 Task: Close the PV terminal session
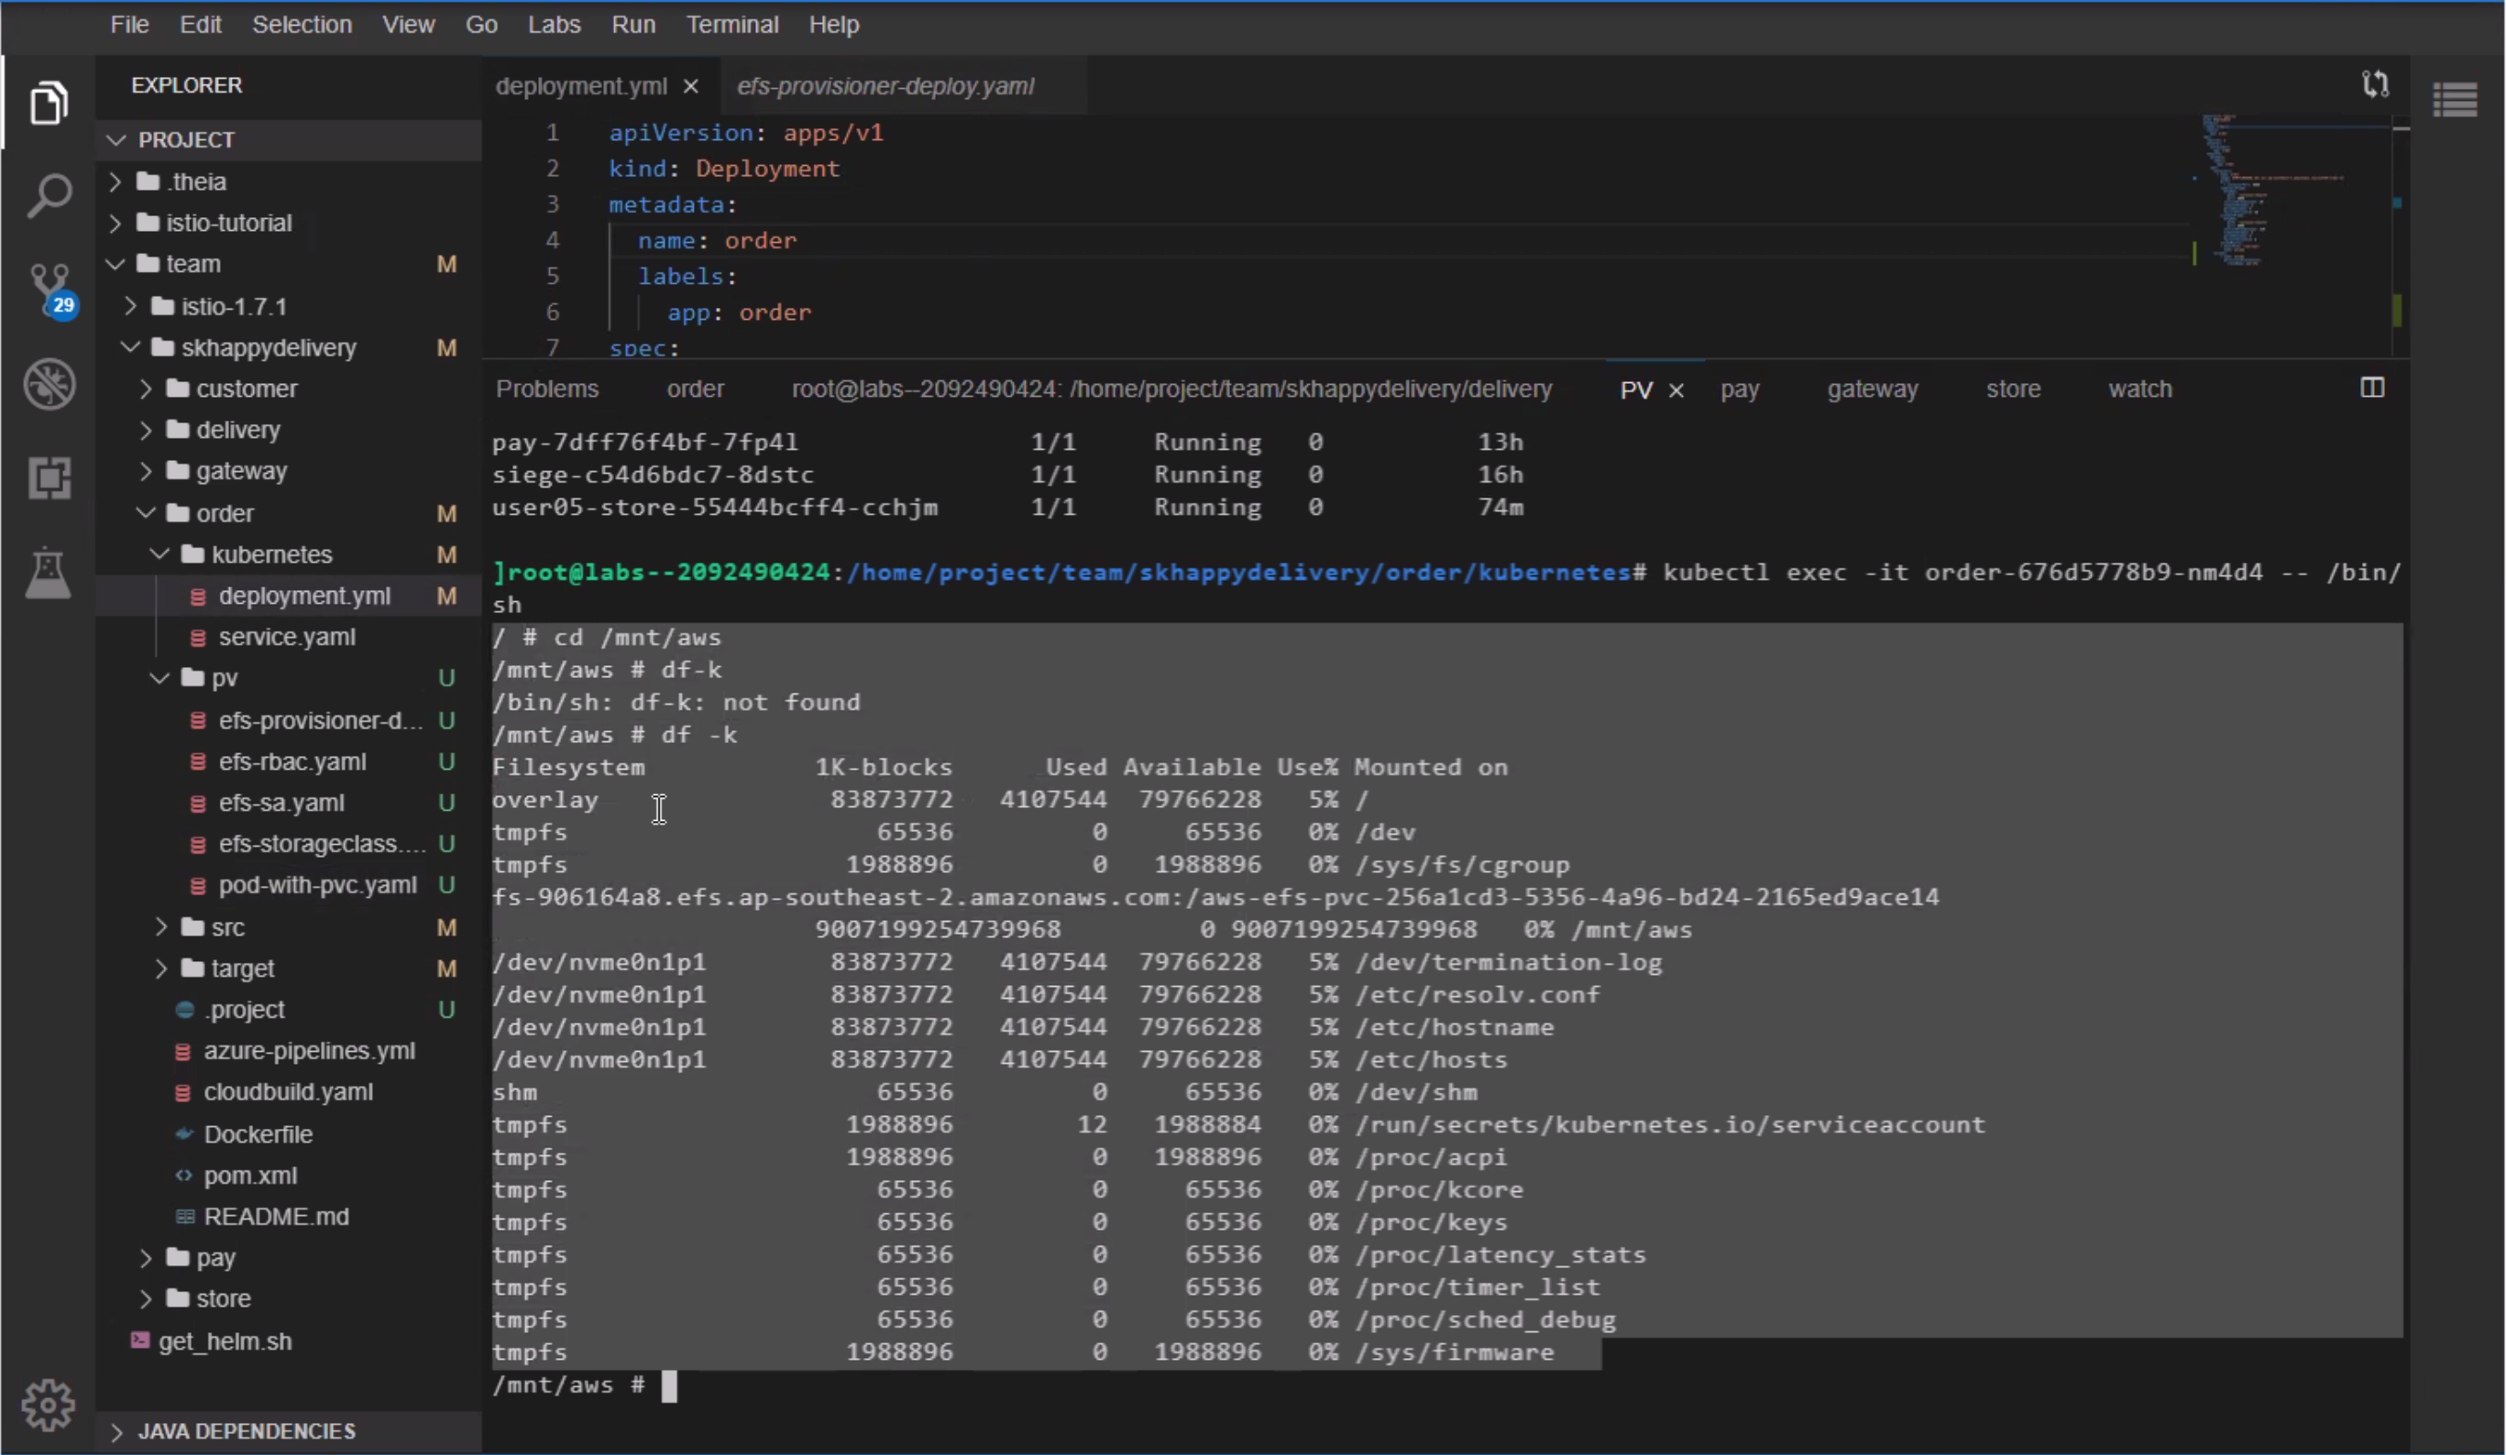pos(1676,389)
